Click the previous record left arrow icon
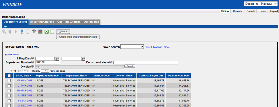 10,32
